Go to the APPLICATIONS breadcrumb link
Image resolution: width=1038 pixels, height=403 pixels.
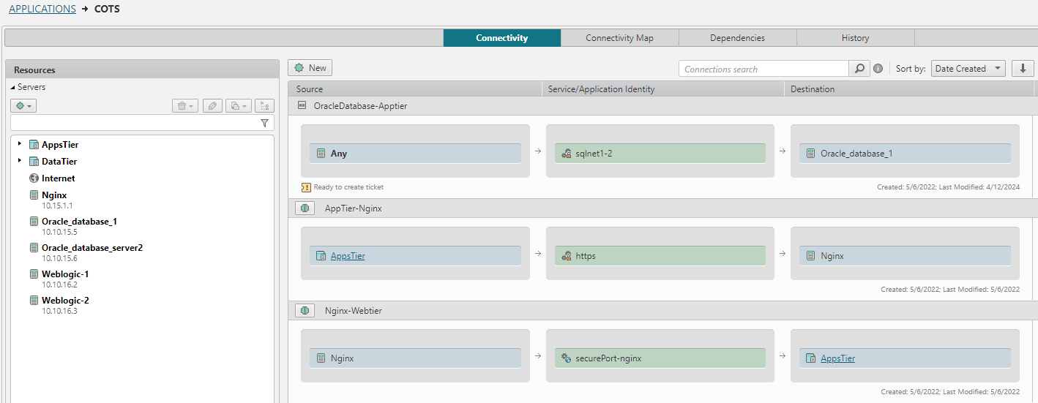(42, 10)
